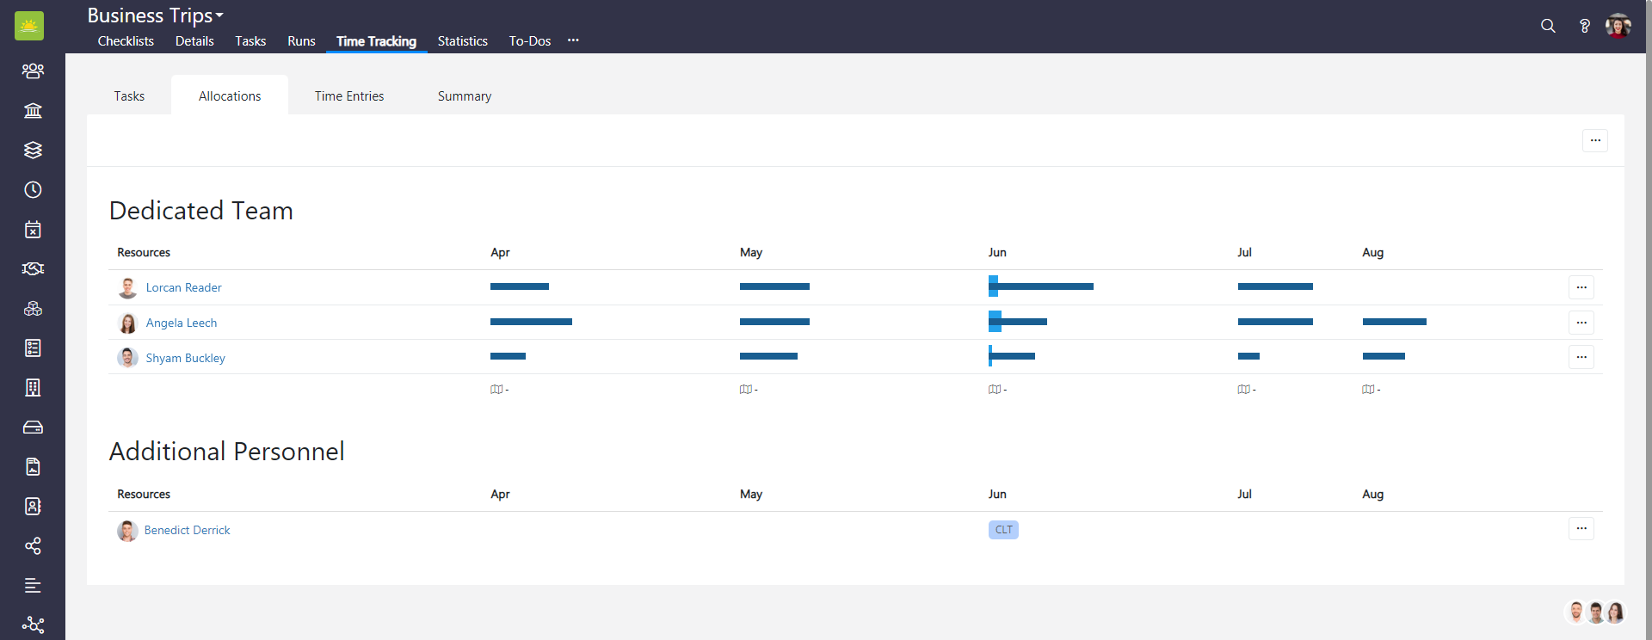Click the handshake sidebar icon

coord(33,268)
